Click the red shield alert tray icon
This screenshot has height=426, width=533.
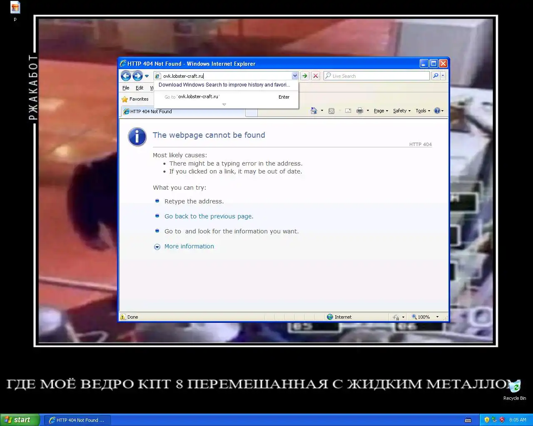coord(502,420)
